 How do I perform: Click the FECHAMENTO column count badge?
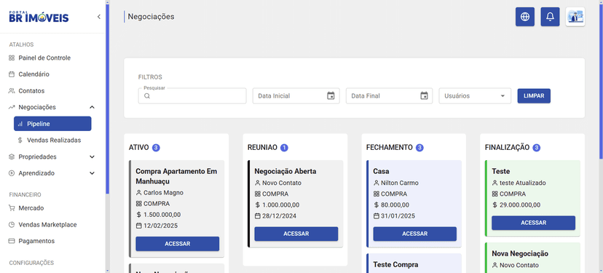coord(419,147)
